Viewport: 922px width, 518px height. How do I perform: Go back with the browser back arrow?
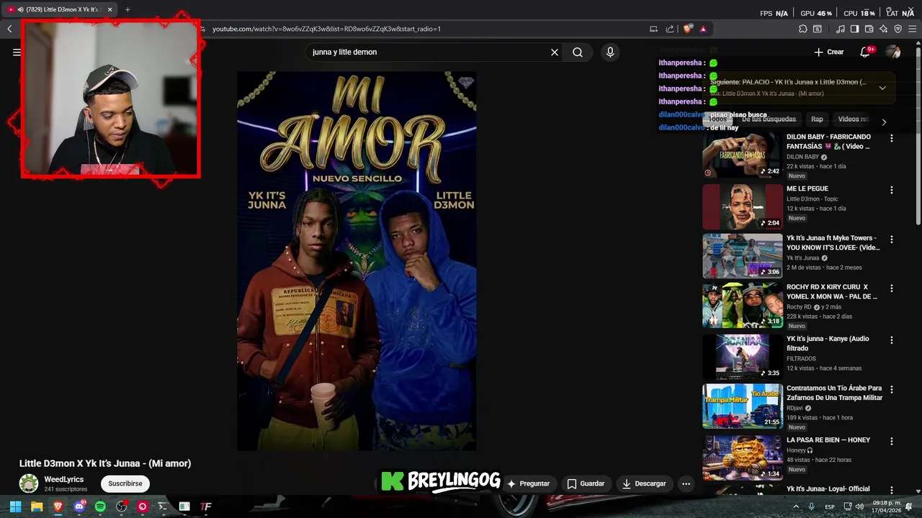pos(9,29)
